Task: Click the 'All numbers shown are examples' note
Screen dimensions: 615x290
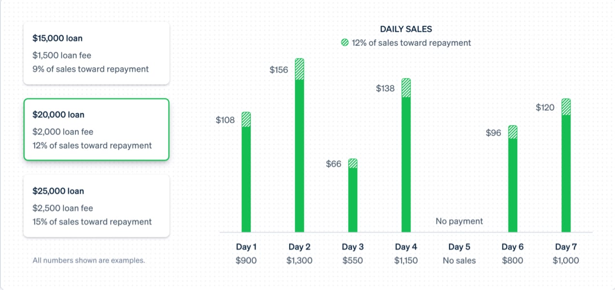Action: [88, 260]
